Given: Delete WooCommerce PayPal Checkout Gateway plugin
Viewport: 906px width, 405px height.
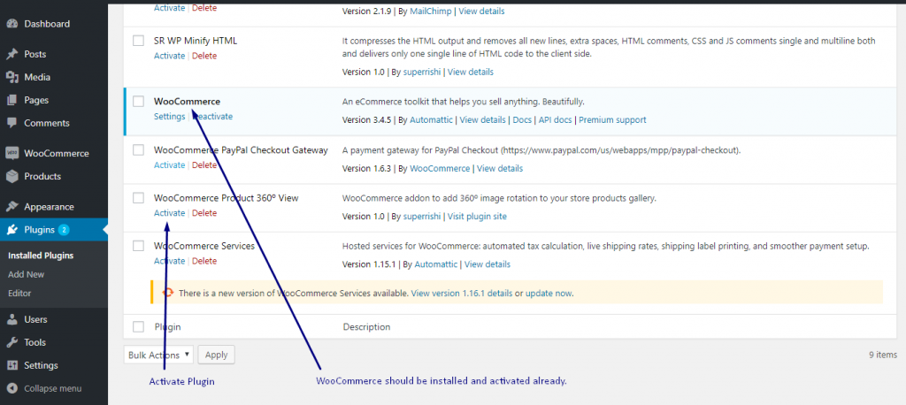Looking at the screenshot, I should click(x=204, y=165).
